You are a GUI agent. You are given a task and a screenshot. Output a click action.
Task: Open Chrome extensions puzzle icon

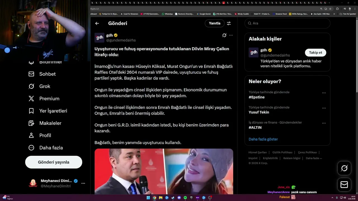coord(337,9)
